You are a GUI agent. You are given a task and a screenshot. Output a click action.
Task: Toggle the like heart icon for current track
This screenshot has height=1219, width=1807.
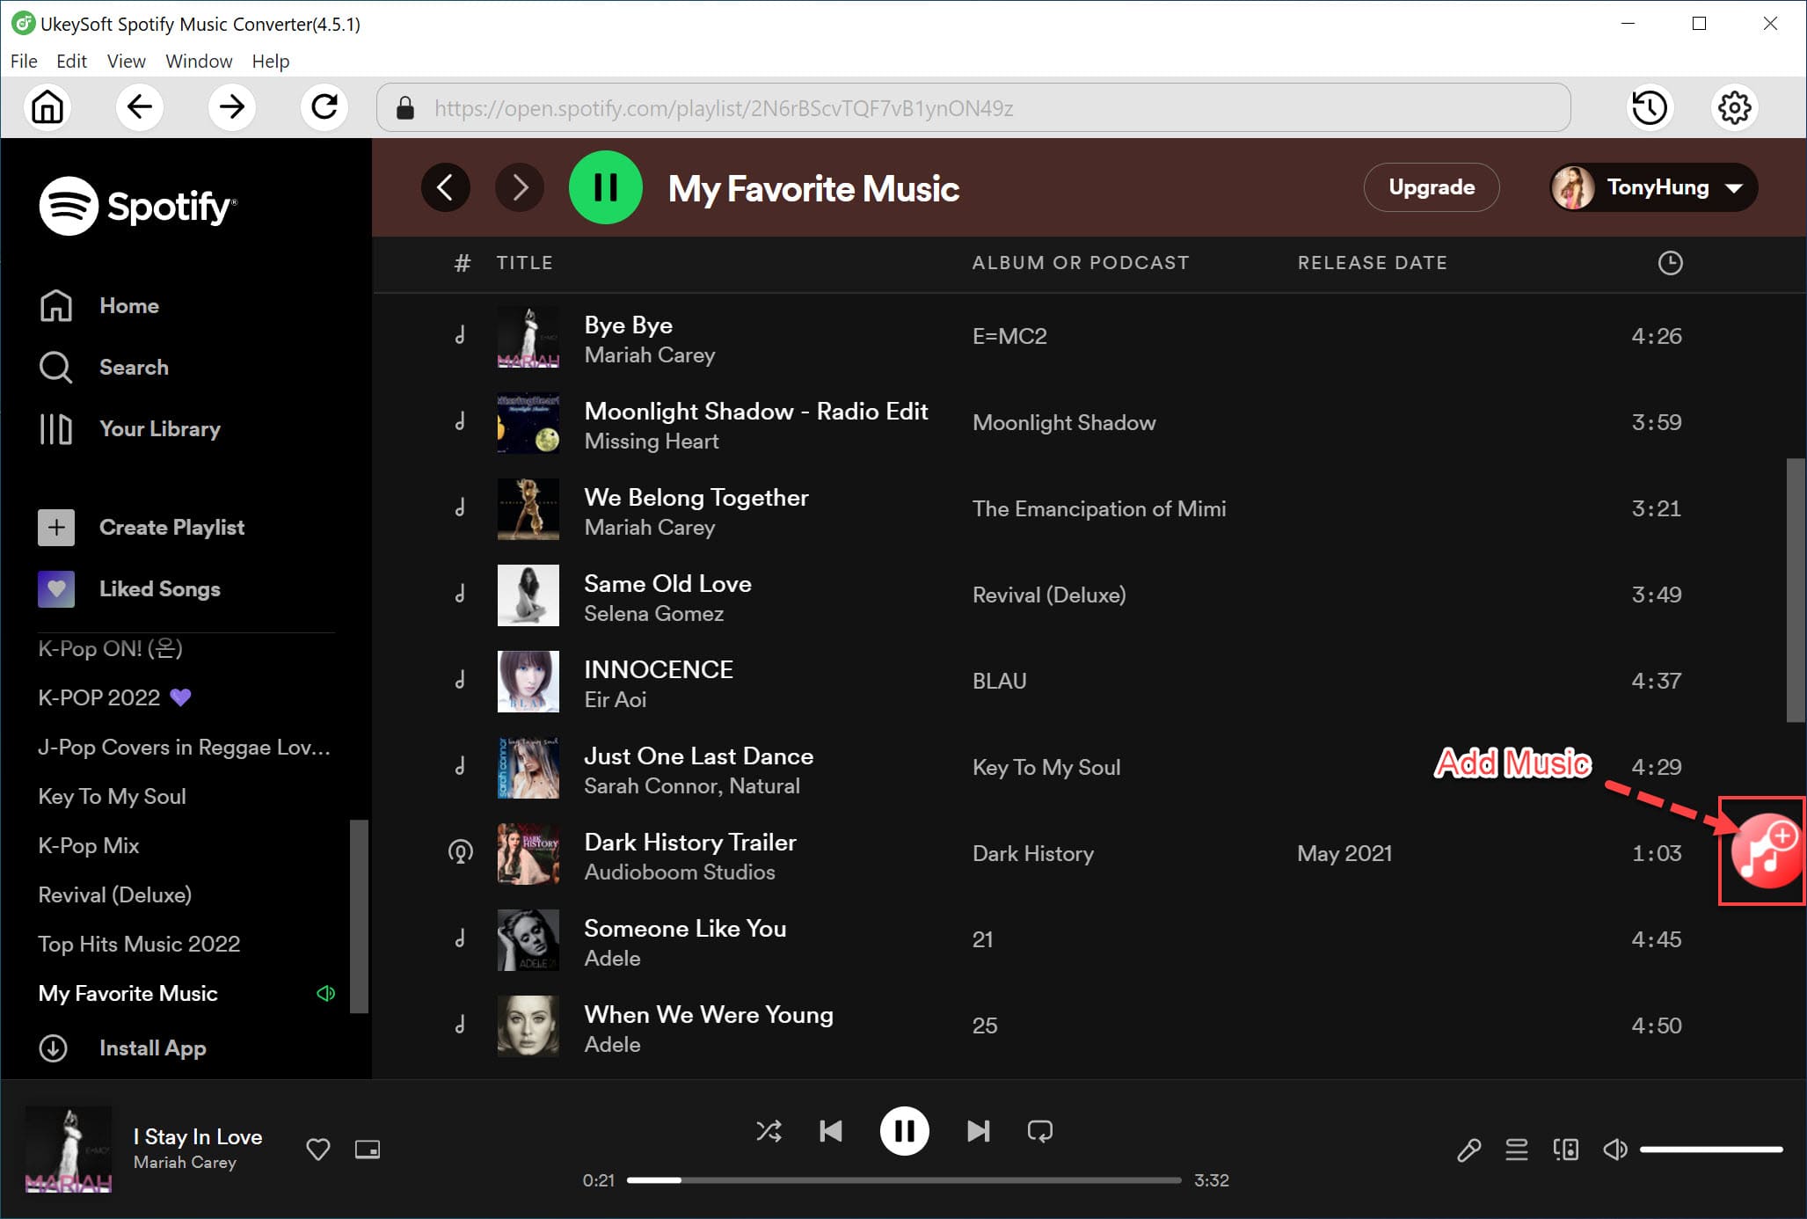click(318, 1149)
